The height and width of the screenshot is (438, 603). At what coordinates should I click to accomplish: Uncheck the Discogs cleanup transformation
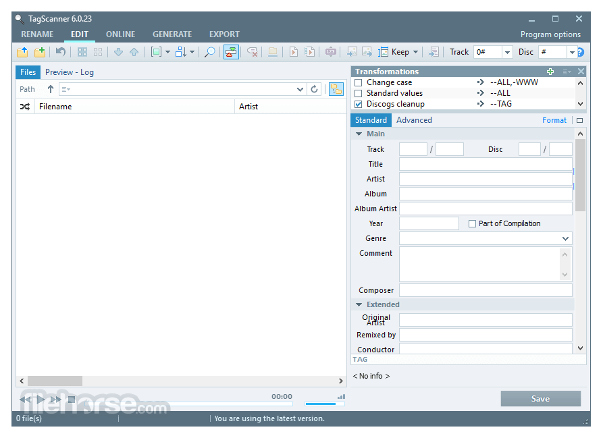coord(359,104)
